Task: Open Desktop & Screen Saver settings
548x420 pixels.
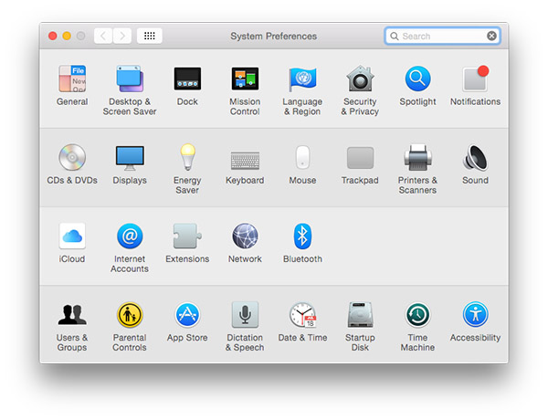Action: pyautogui.click(x=130, y=80)
